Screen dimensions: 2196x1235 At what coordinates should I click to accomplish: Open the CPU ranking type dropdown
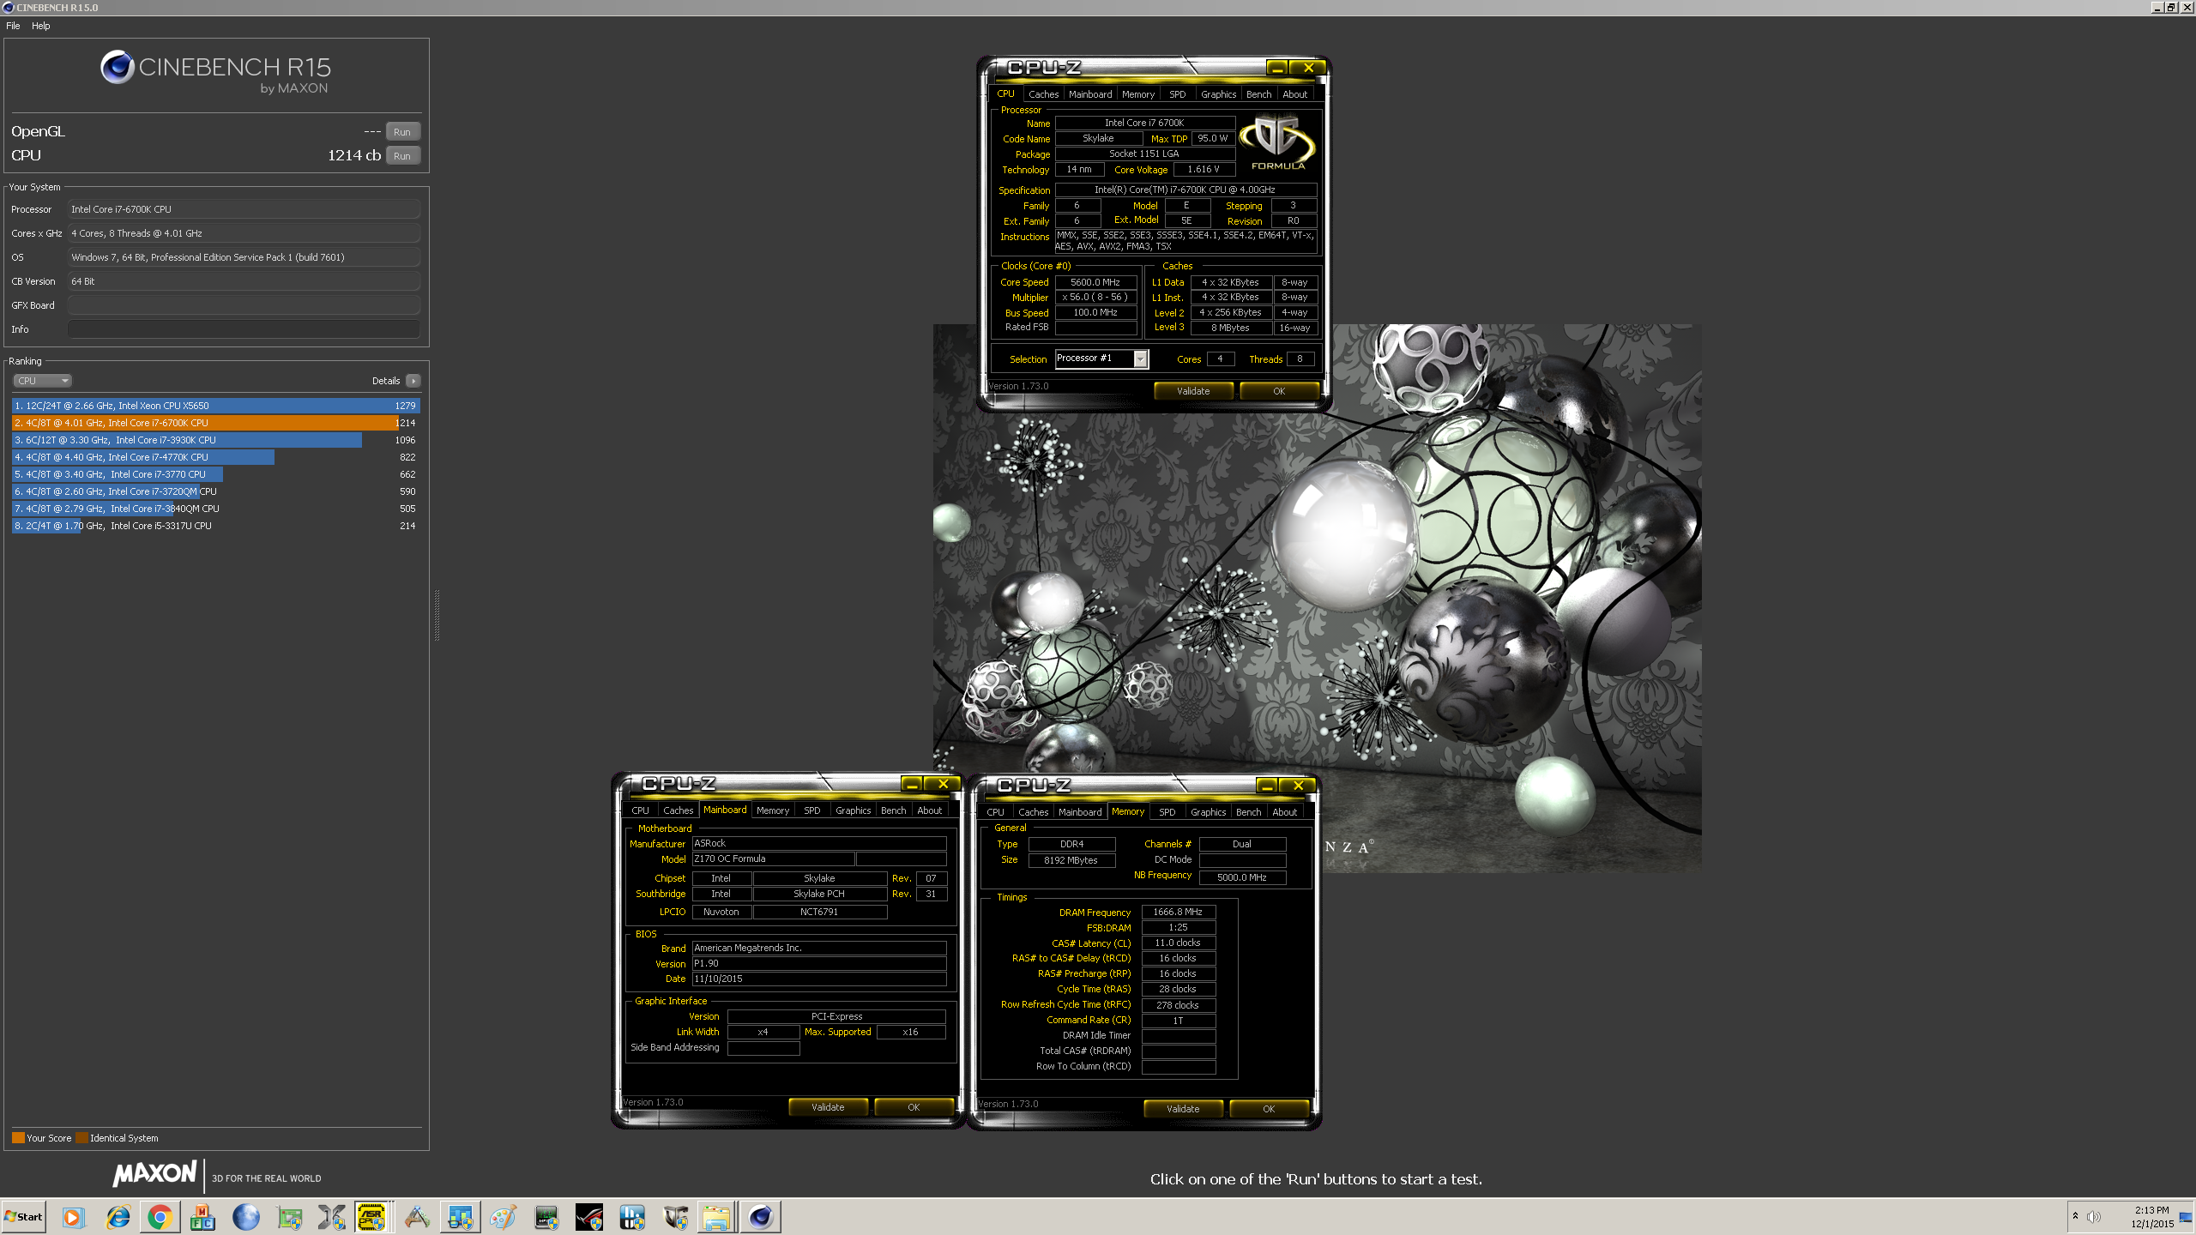click(42, 381)
